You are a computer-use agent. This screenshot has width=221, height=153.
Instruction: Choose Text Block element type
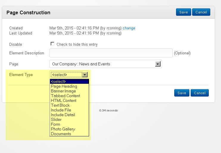pyautogui.click(x=60, y=105)
